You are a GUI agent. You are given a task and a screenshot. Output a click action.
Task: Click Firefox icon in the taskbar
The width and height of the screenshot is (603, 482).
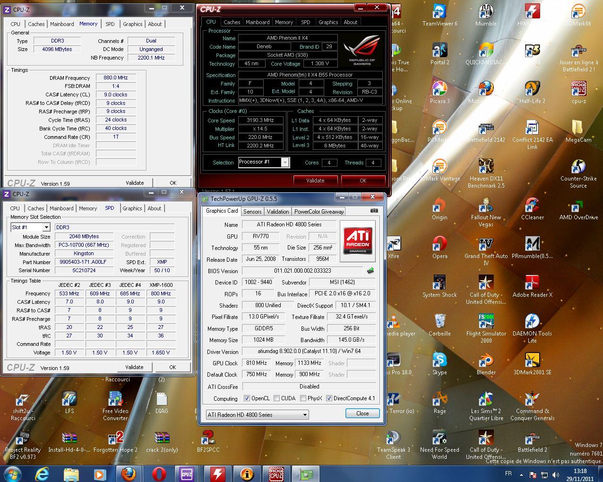(x=129, y=473)
